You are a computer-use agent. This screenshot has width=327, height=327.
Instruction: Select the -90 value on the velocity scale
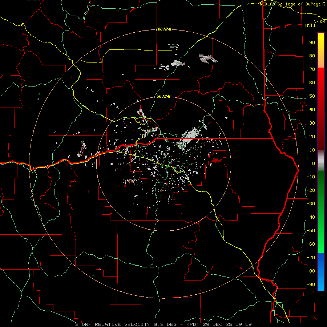[311, 284]
